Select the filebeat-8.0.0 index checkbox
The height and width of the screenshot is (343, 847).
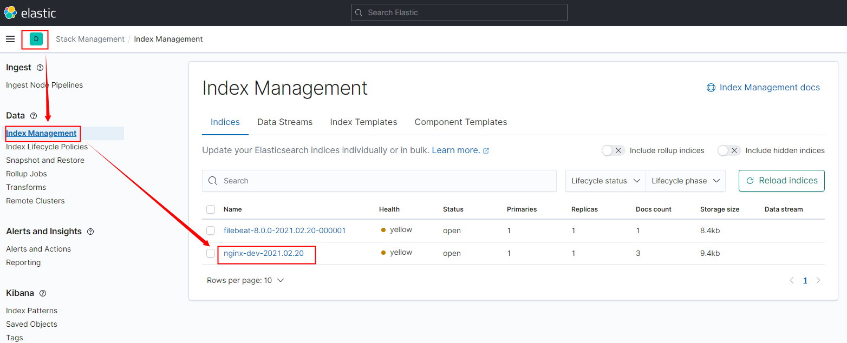(211, 230)
